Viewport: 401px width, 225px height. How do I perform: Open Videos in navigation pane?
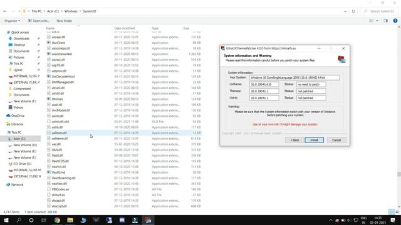pyautogui.click(x=18, y=107)
